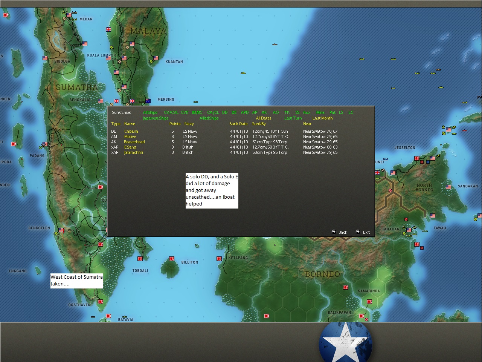Screen dimensions: 482x362
Task: Click the '61cm Type 93 Torp' cell
Action: pyautogui.click(x=270, y=142)
